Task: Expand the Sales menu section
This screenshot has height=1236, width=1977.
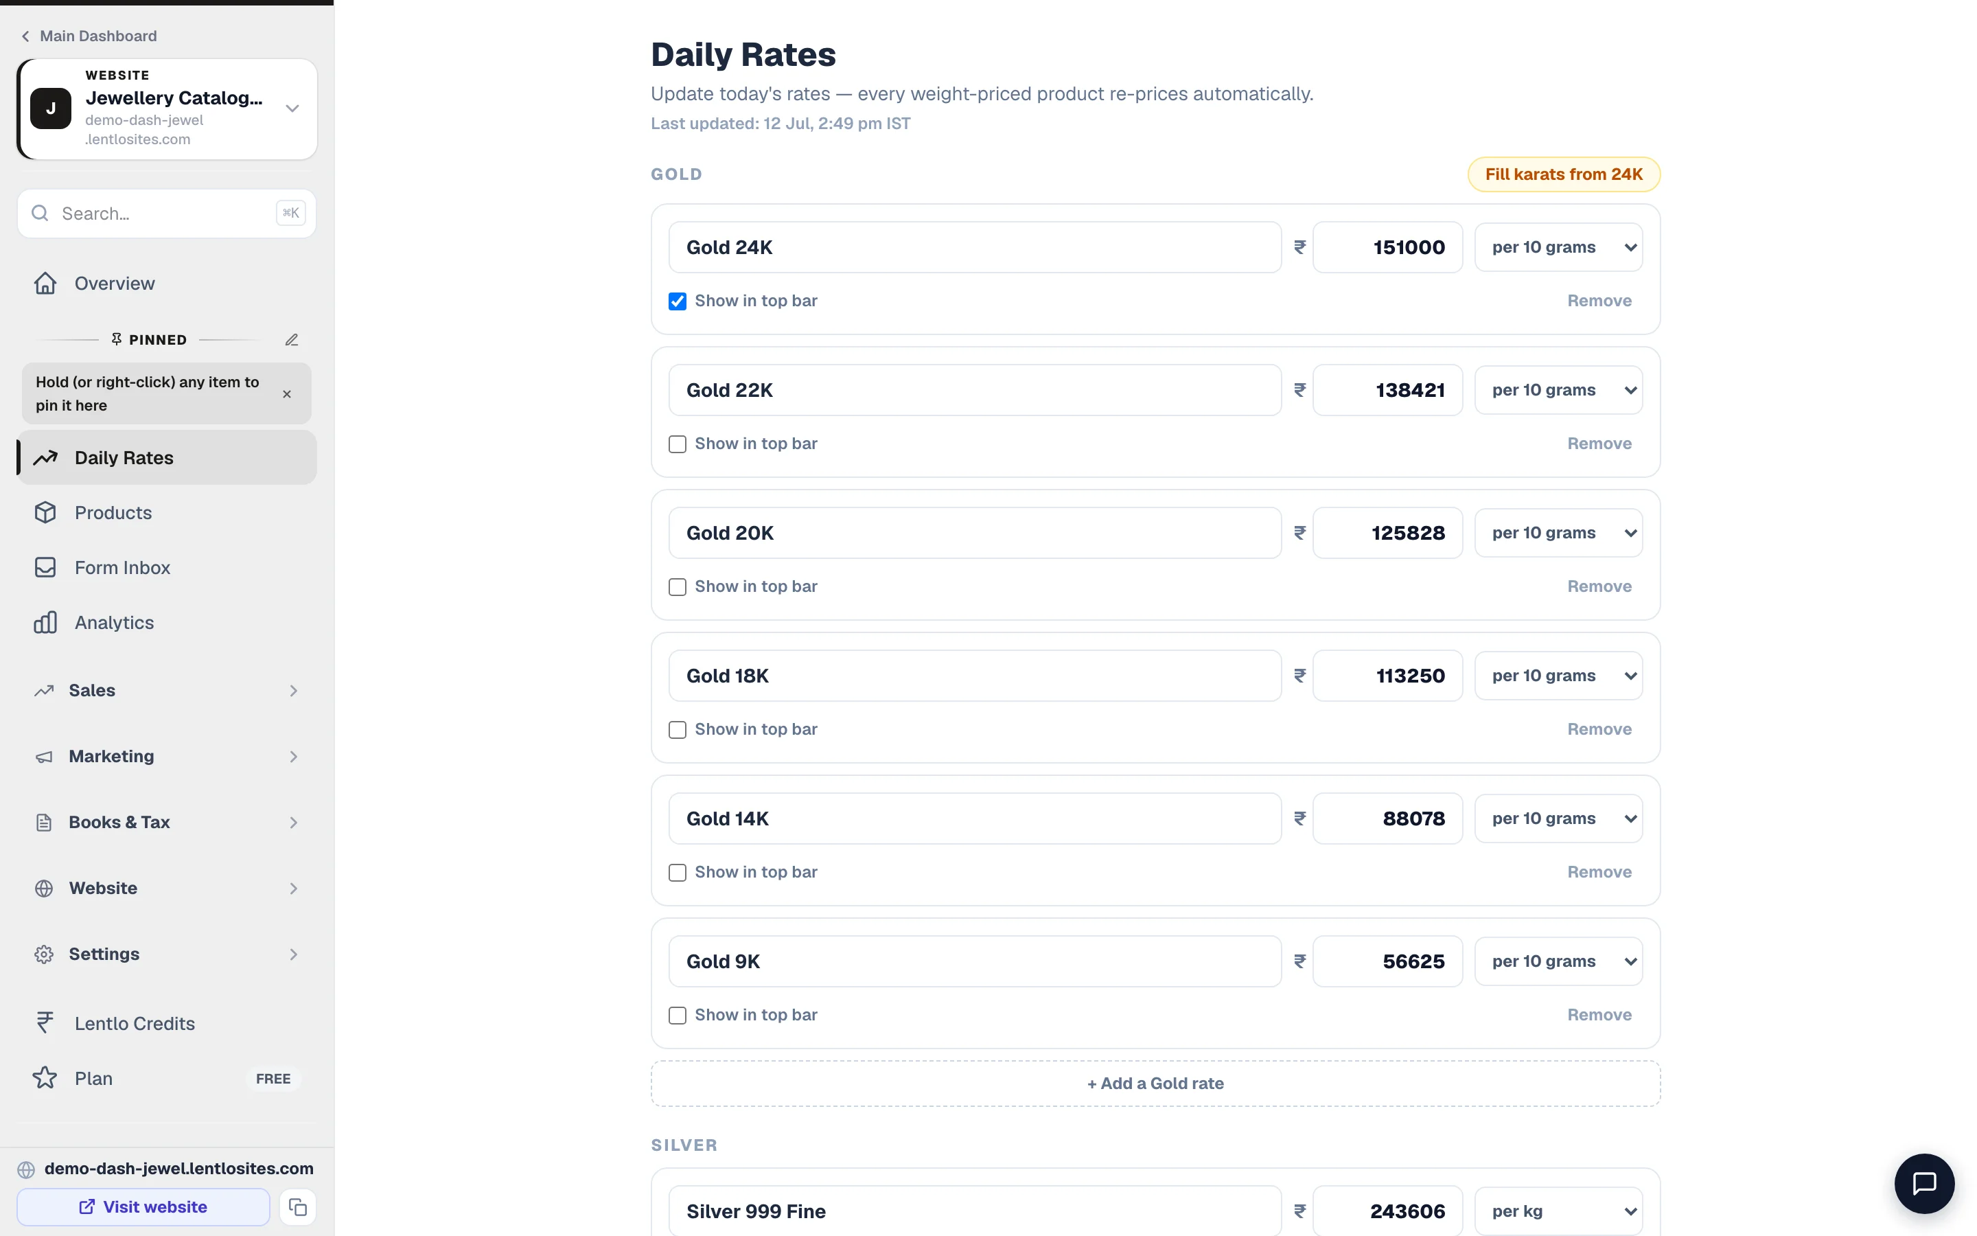Action: pyautogui.click(x=167, y=690)
